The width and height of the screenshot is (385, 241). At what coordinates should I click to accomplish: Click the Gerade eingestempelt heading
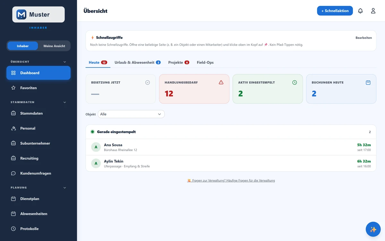coord(116,132)
